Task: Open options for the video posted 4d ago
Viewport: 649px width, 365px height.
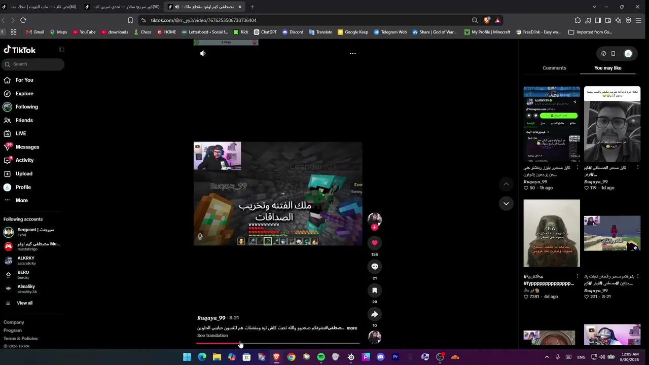Action: pos(577,276)
